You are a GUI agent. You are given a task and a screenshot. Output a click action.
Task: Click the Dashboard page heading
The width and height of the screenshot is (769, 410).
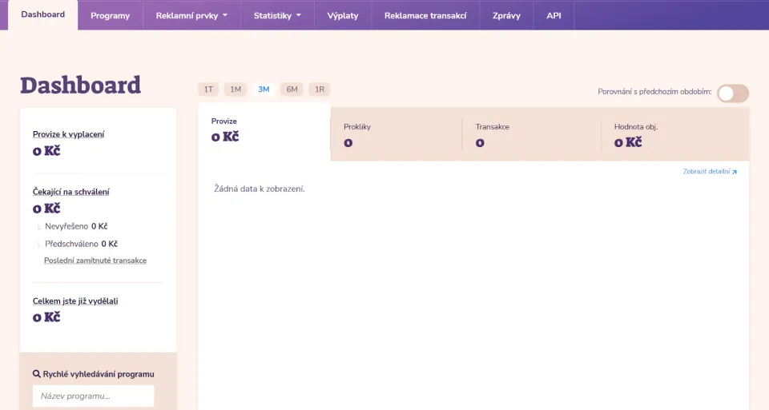click(80, 86)
